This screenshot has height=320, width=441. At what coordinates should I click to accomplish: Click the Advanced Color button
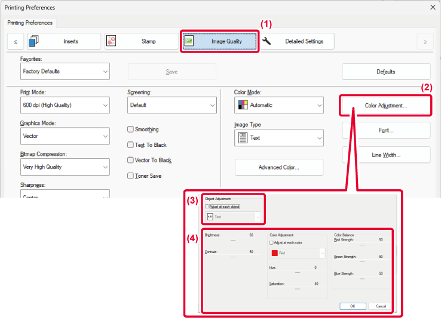tap(278, 168)
